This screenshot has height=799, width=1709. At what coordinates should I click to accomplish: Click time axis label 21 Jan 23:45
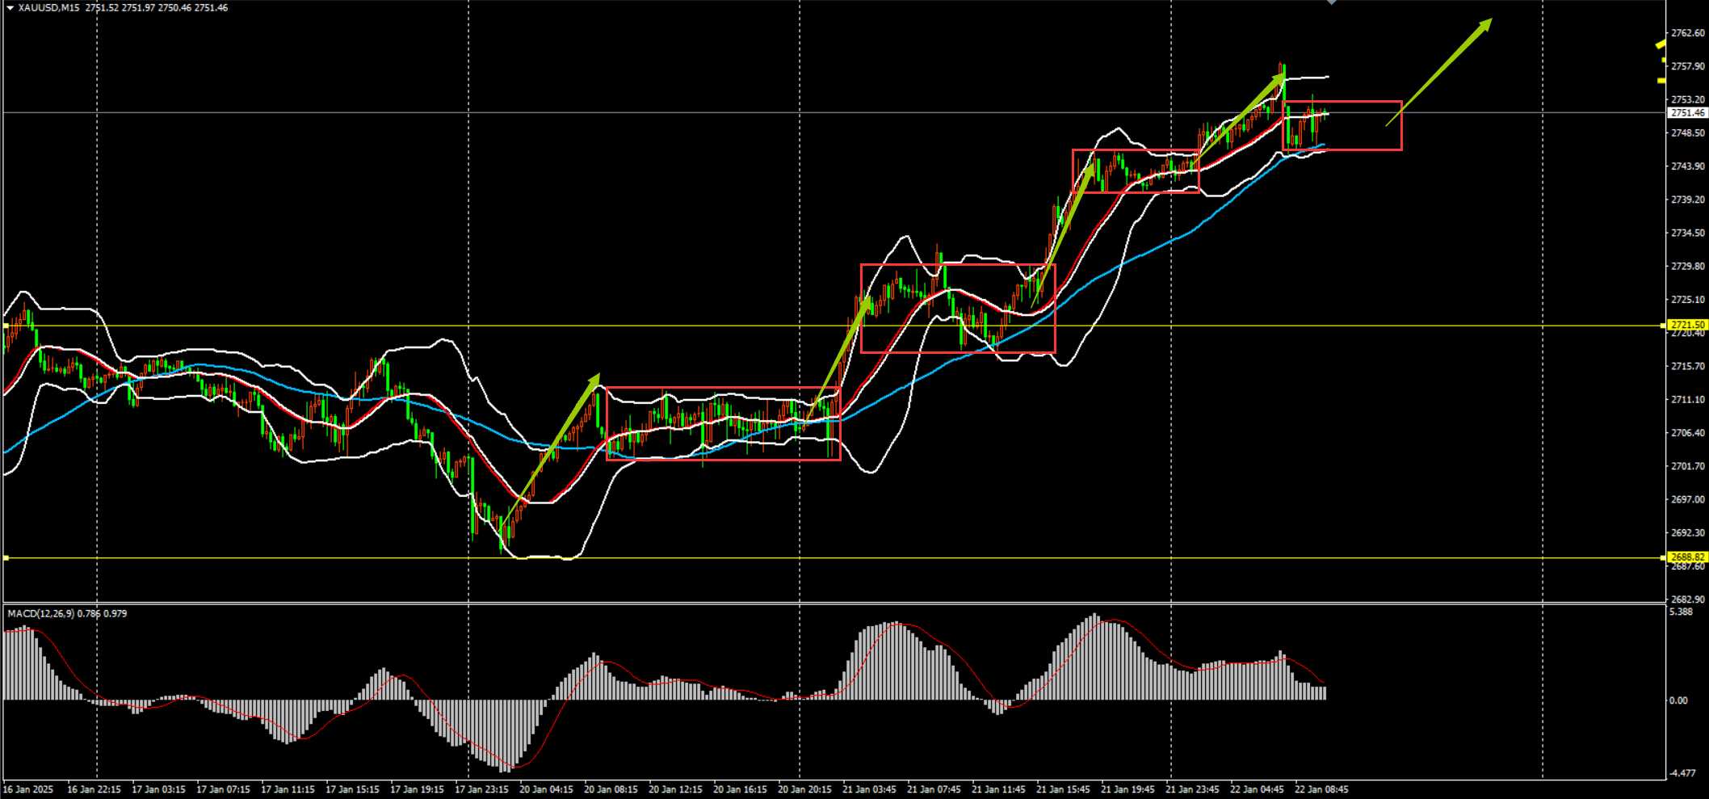coord(1192,789)
